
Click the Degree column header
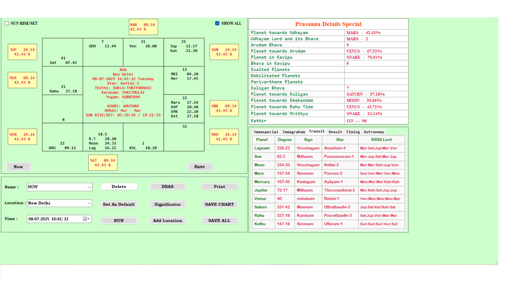pyautogui.click(x=285, y=140)
